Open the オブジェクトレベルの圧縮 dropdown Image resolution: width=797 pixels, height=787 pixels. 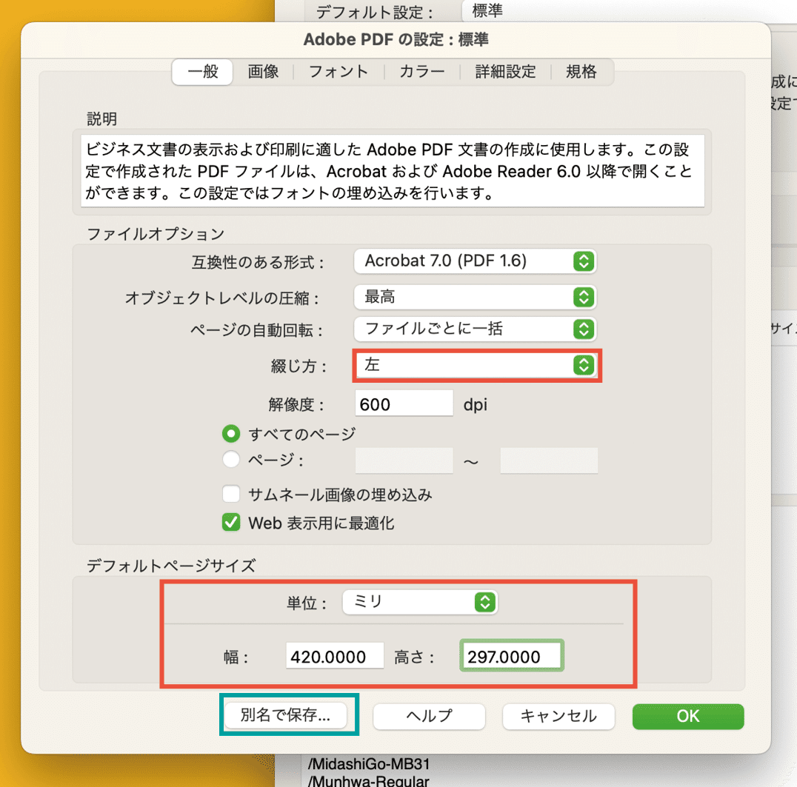[475, 297]
